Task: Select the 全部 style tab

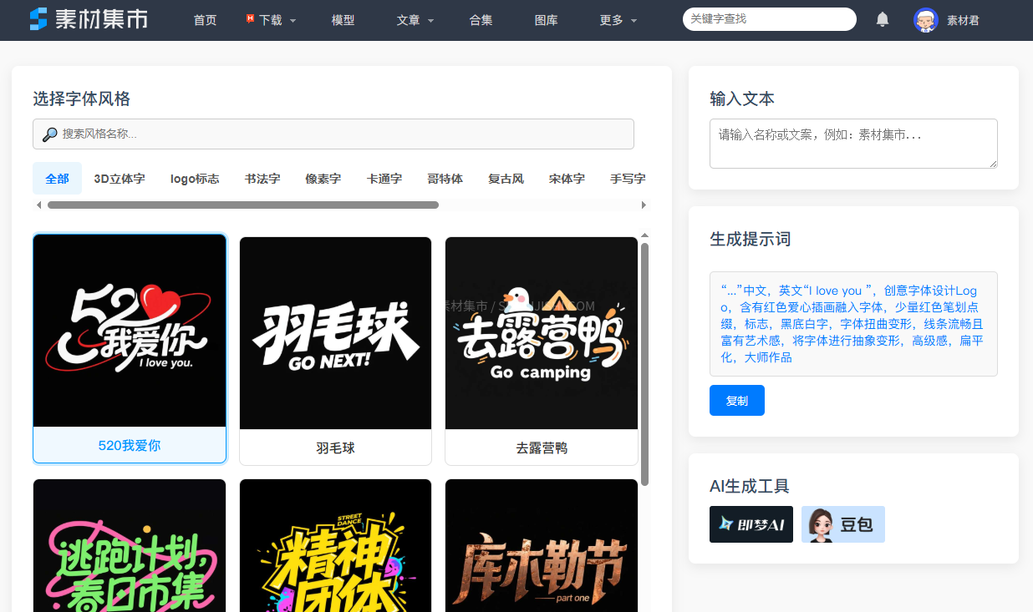Action: (57, 179)
